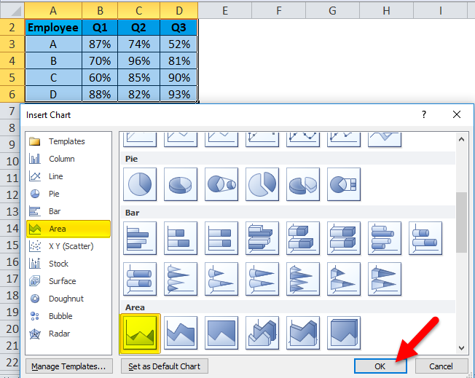Viewport: 475px width, 378px height.
Task: Select column header G
Action: 332,11
